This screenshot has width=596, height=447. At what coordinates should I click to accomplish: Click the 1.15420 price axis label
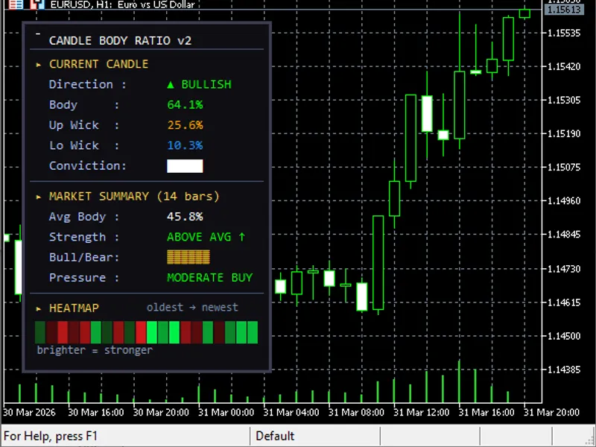coord(564,66)
